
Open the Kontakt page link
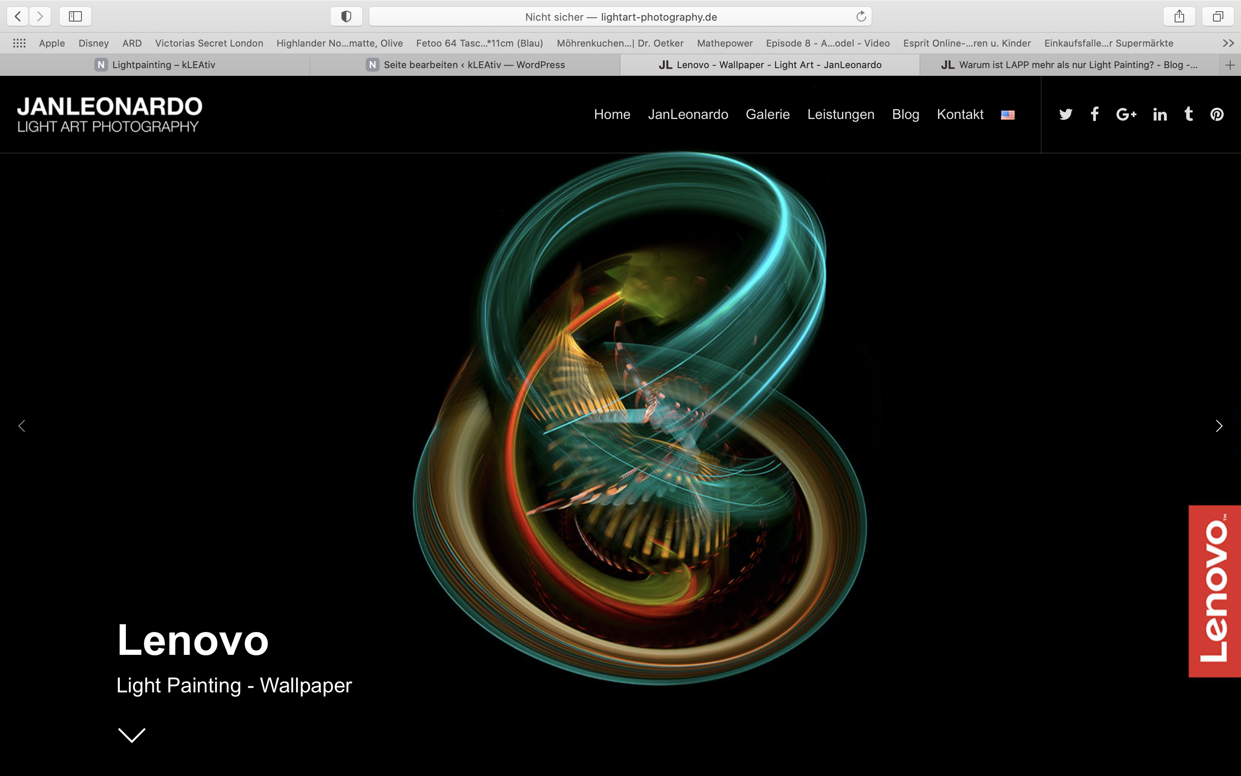click(960, 114)
